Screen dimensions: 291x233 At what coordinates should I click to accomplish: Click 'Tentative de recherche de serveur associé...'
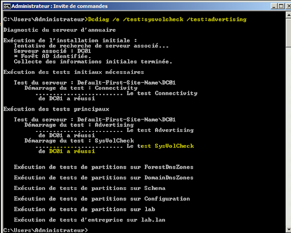pyautogui.click(x=91, y=46)
